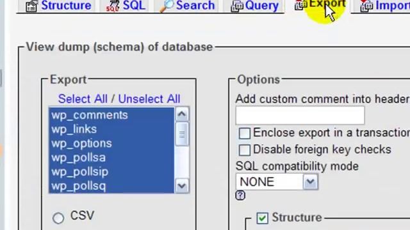Viewport: 410px width, 230px height.
Task: Click Select All link
Action: click(x=83, y=99)
